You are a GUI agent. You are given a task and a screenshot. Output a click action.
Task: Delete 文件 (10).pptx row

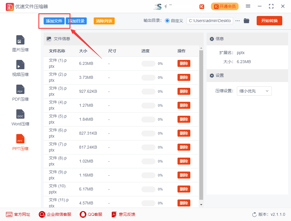click(x=184, y=189)
